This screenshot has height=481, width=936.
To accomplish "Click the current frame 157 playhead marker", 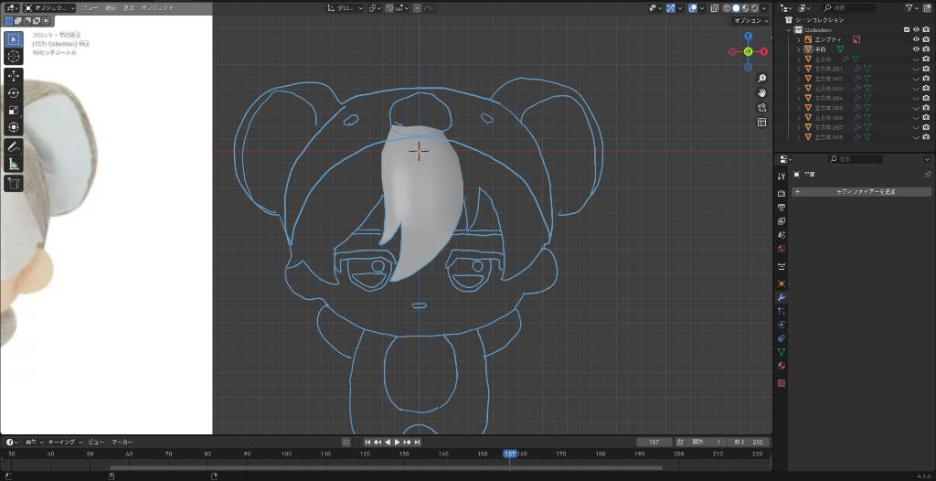I will click(510, 454).
